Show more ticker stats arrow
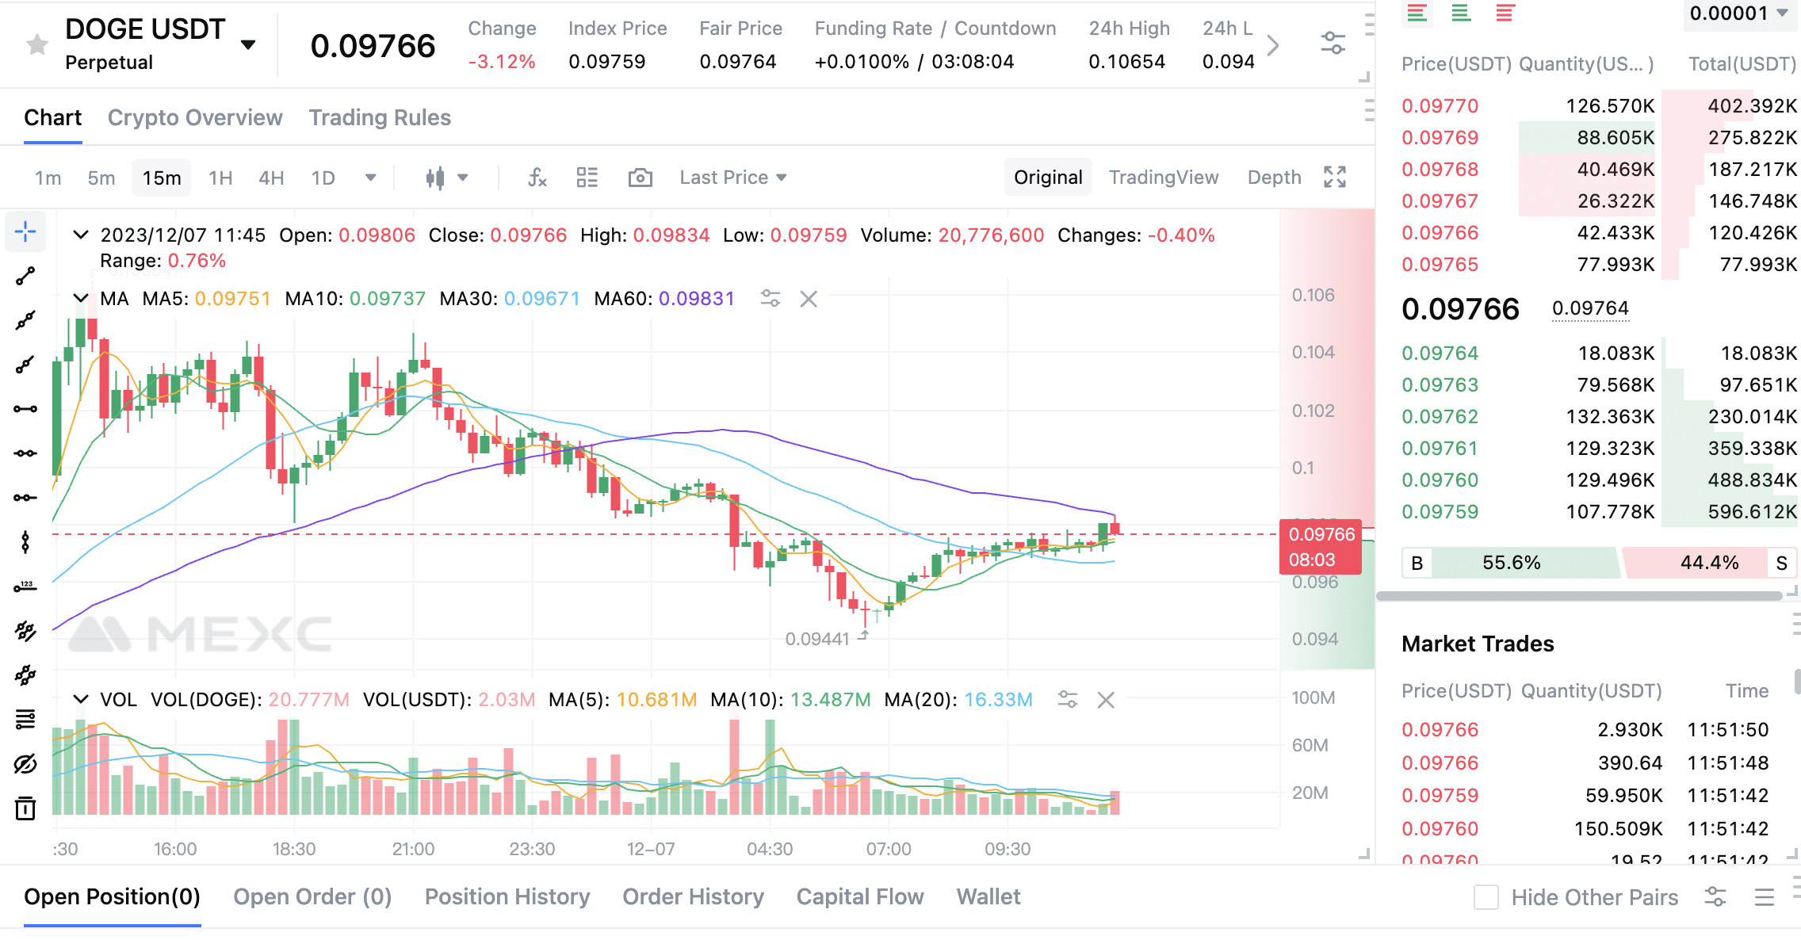 [1273, 45]
